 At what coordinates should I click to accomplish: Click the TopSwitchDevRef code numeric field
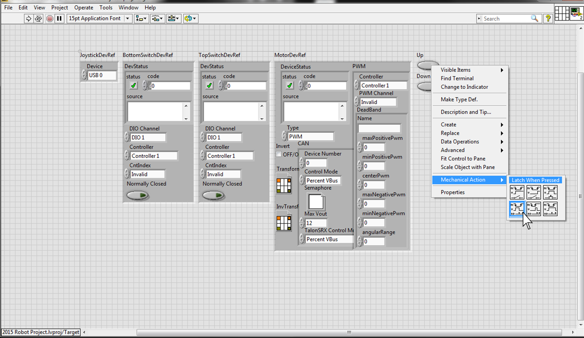click(246, 86)
